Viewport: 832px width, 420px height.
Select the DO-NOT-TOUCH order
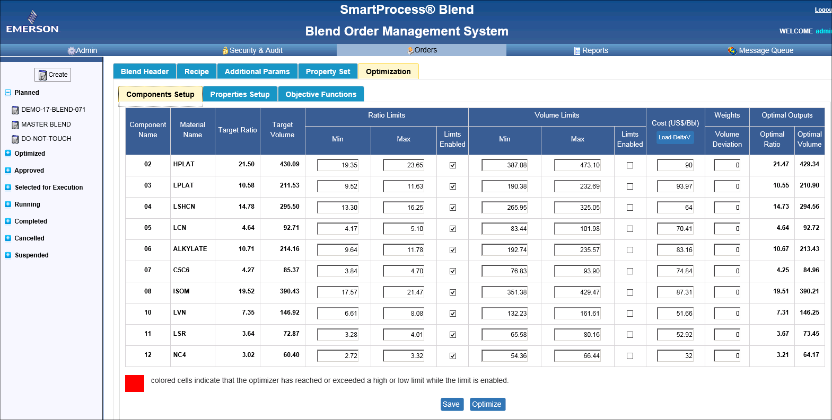click(x=46, y=139)
